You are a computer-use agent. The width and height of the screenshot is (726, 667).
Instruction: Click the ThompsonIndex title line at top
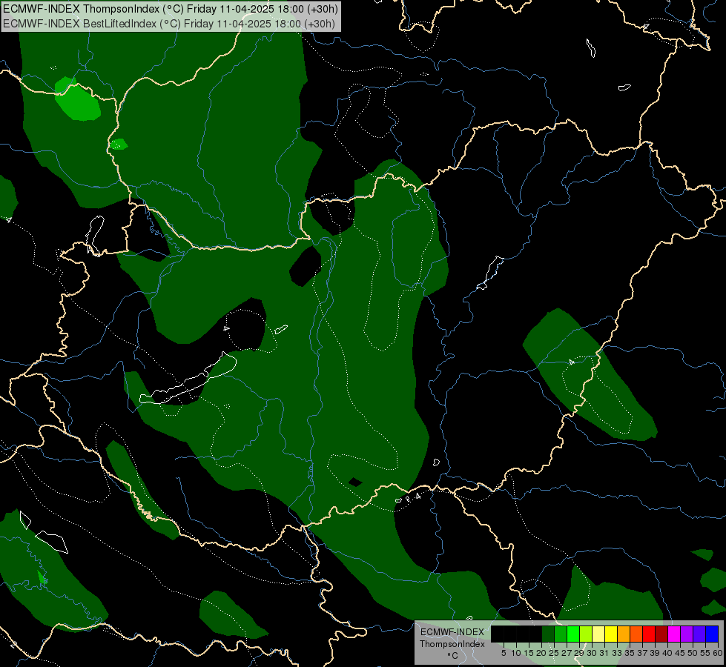[171, 9]
